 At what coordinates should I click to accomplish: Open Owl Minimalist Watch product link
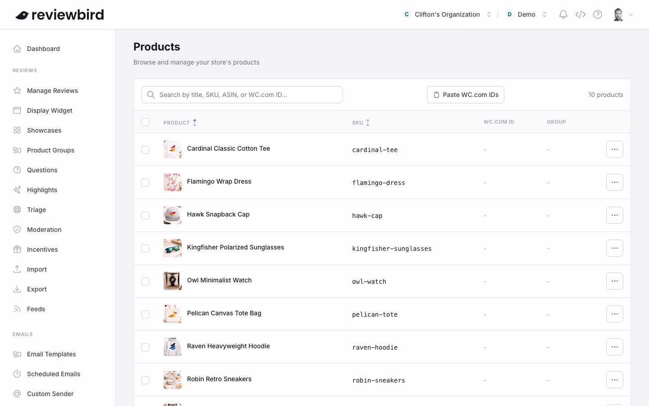click(x=219, y=280)
